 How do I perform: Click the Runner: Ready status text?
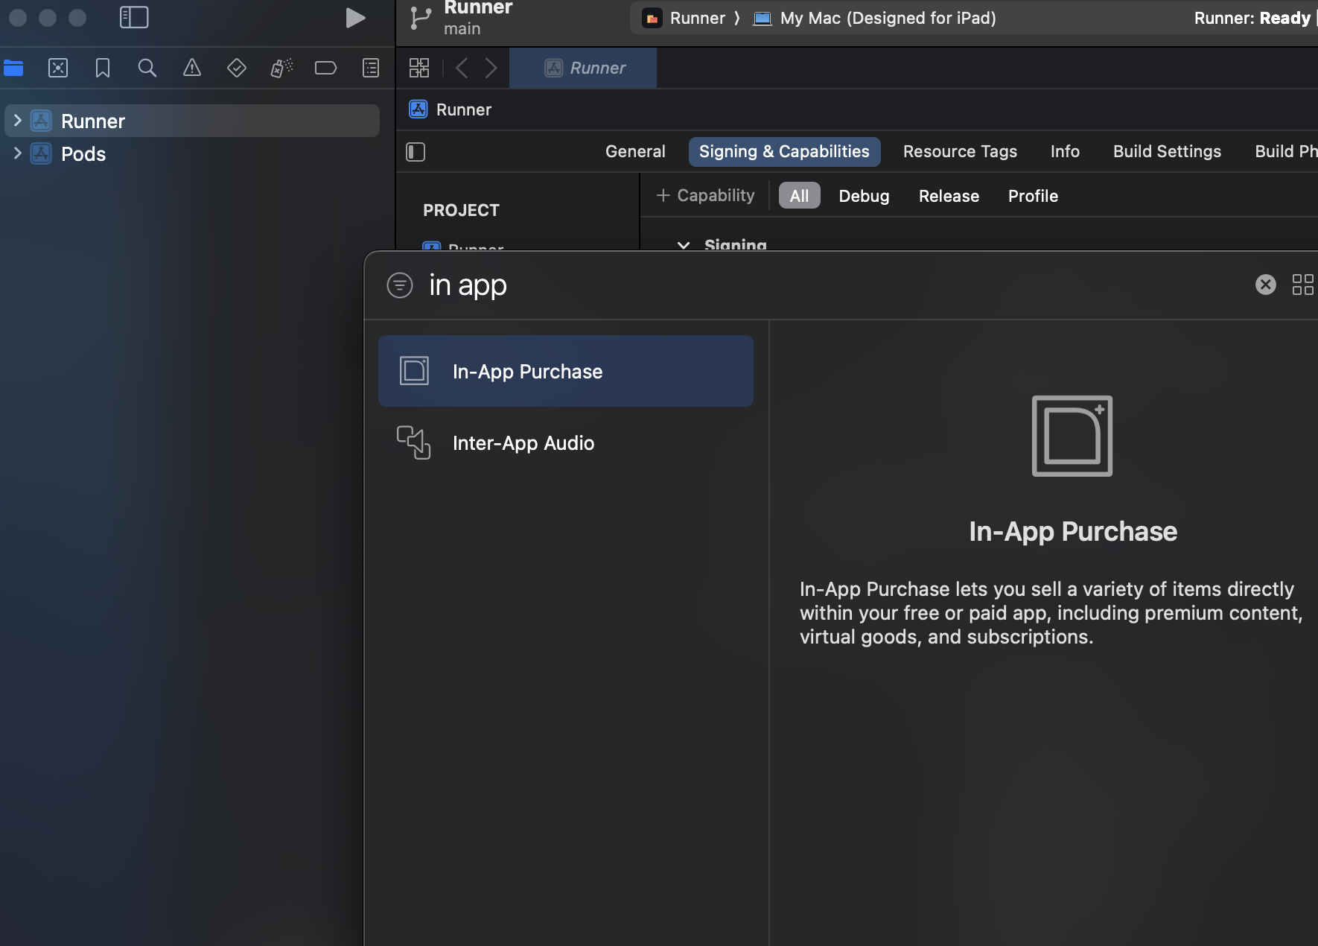[x=1252, y=18]
